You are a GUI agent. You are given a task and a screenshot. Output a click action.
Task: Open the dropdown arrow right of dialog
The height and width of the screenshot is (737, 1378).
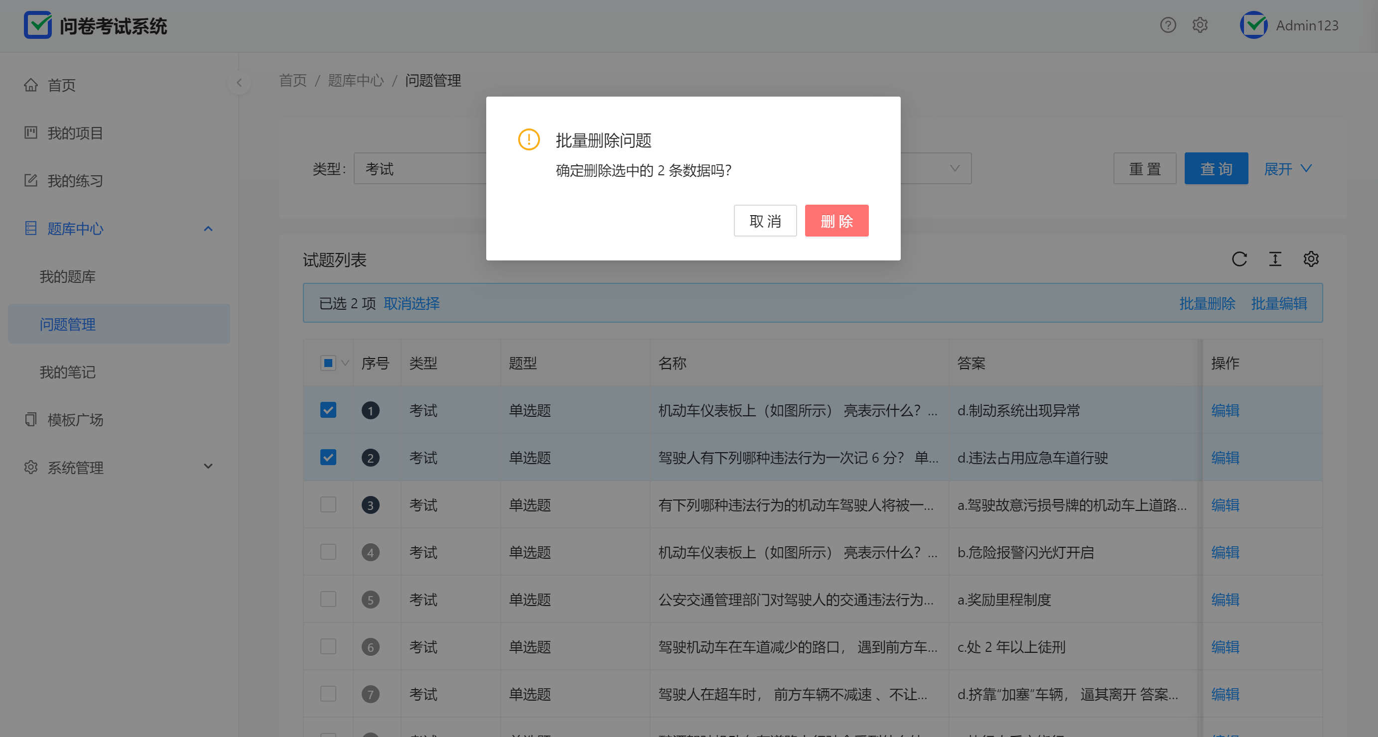(955, 168)
